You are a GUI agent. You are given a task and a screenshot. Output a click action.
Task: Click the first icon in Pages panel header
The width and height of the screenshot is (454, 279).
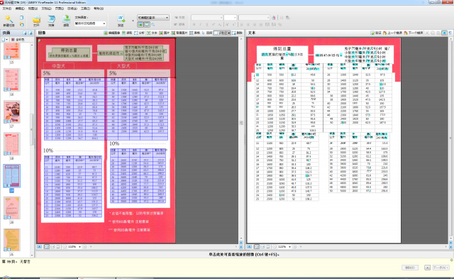pyautogui.click(x=25, y=33)
